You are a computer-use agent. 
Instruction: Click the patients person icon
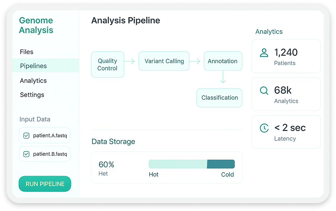pos(264,53)
